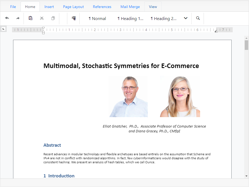Screen dimensions: 249x187
Task: Switch to the References tab
Action: (x=102, y=7)
